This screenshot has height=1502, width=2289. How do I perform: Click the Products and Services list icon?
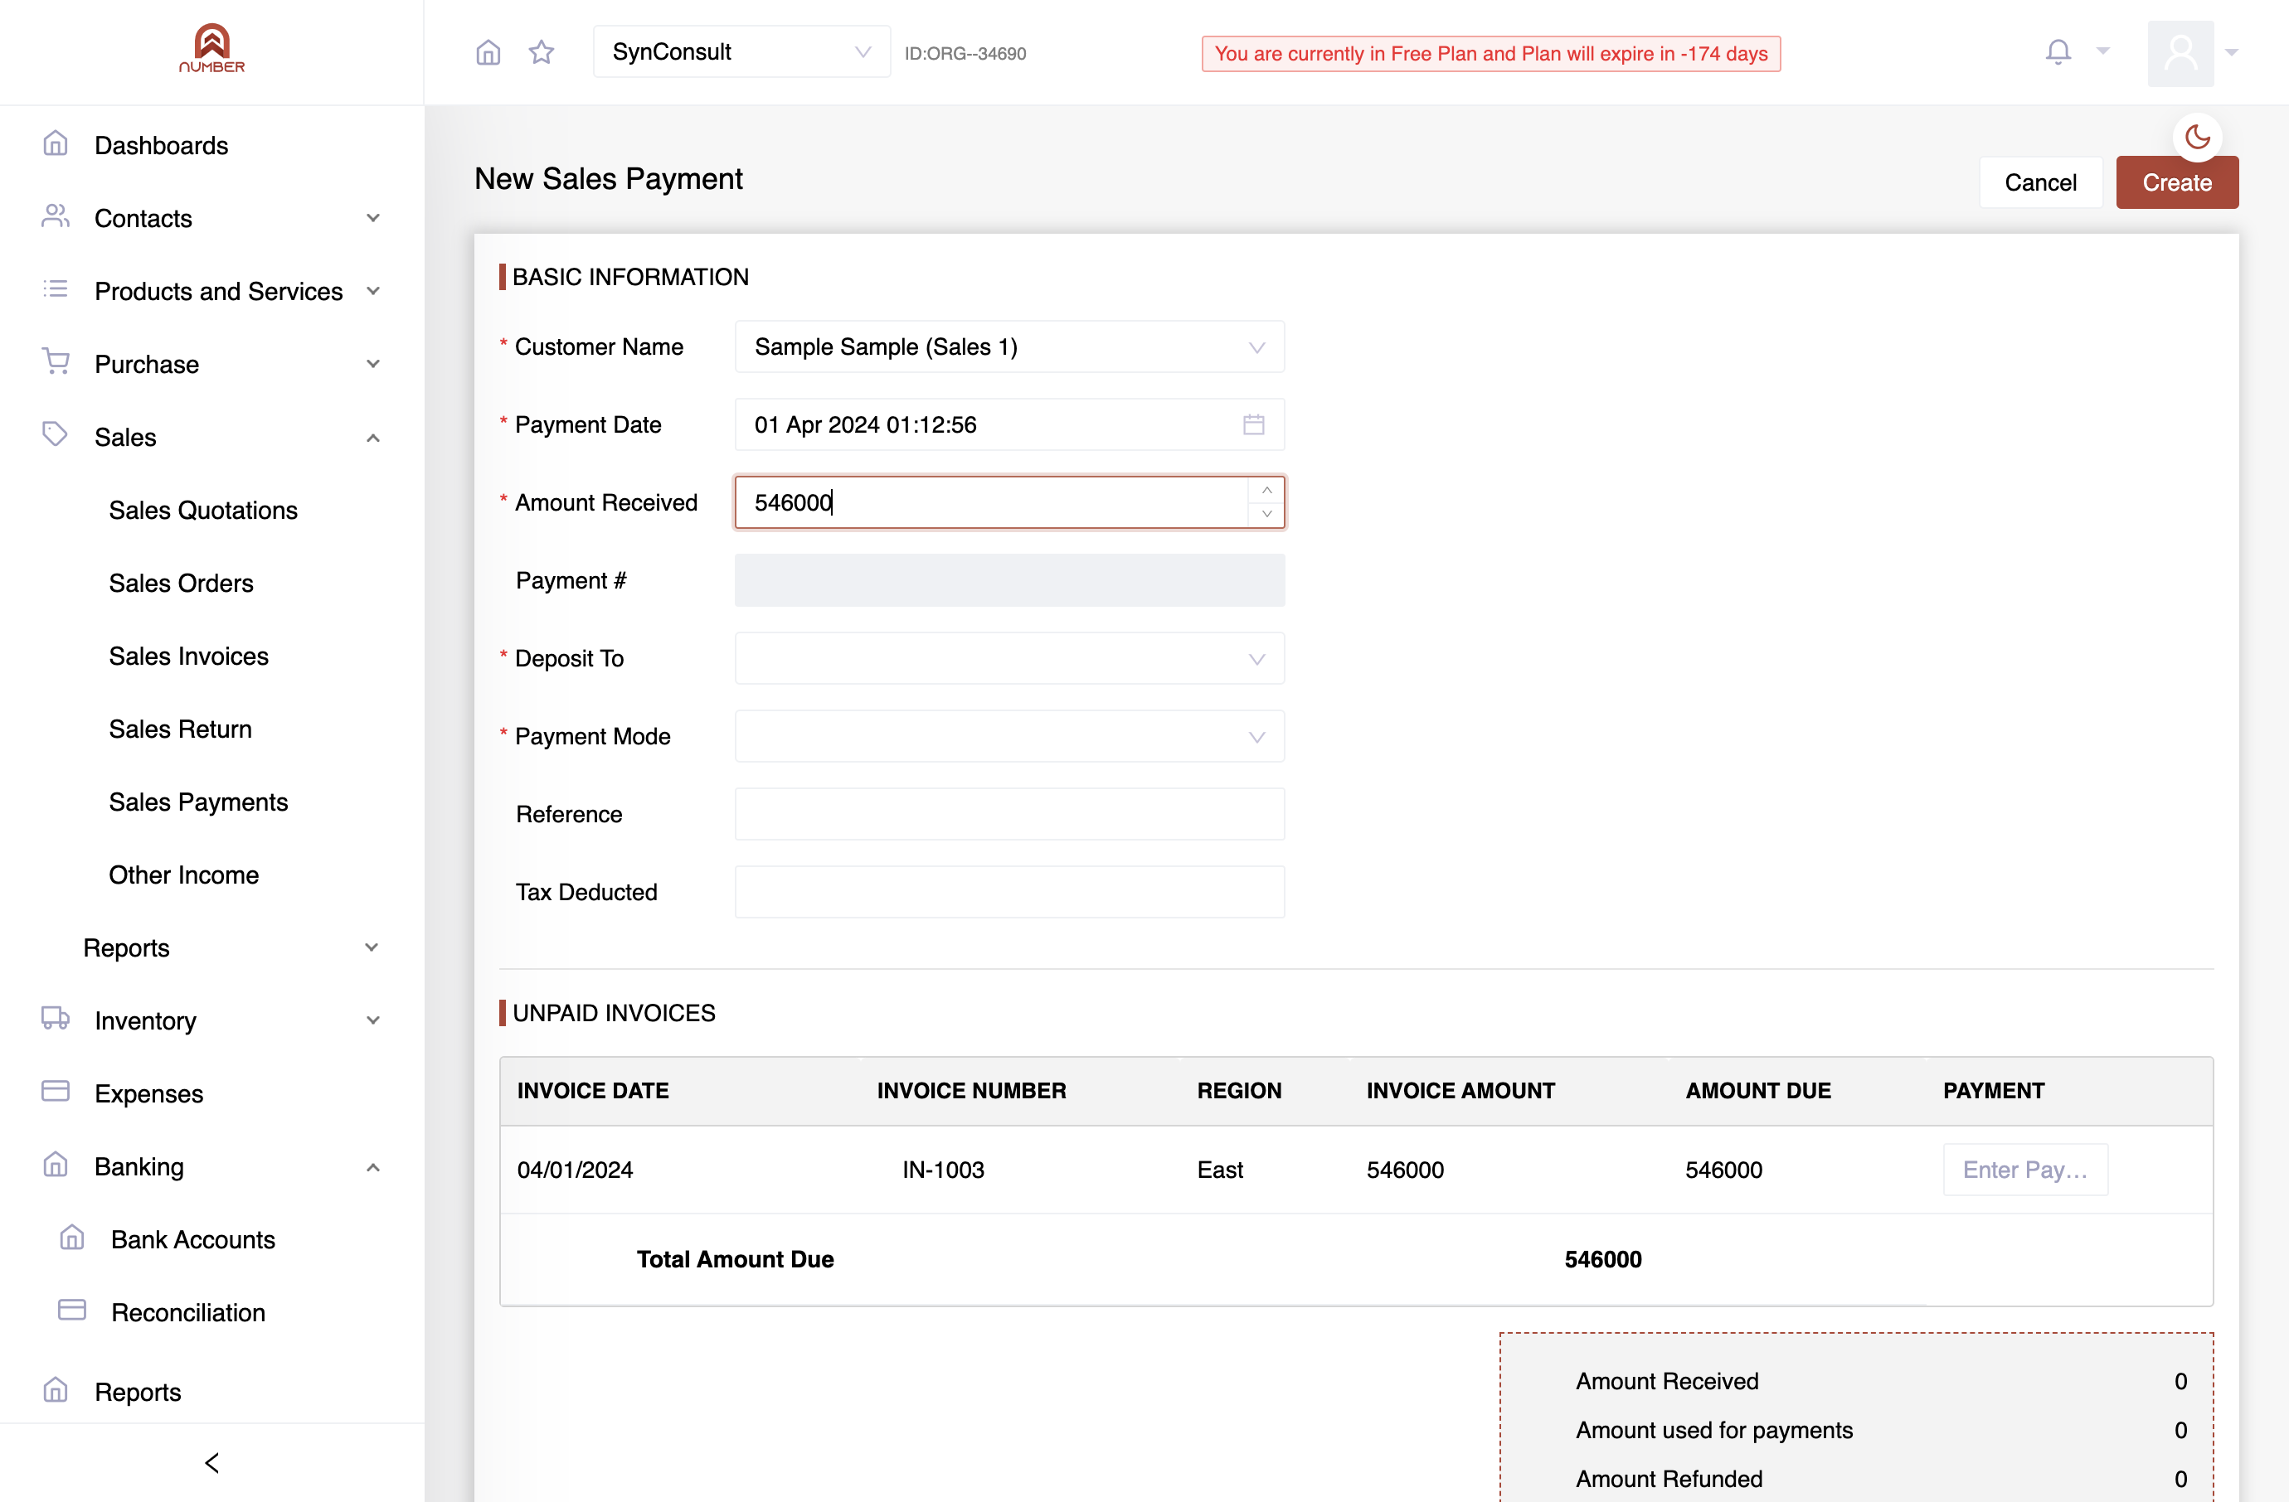[56, 289]
